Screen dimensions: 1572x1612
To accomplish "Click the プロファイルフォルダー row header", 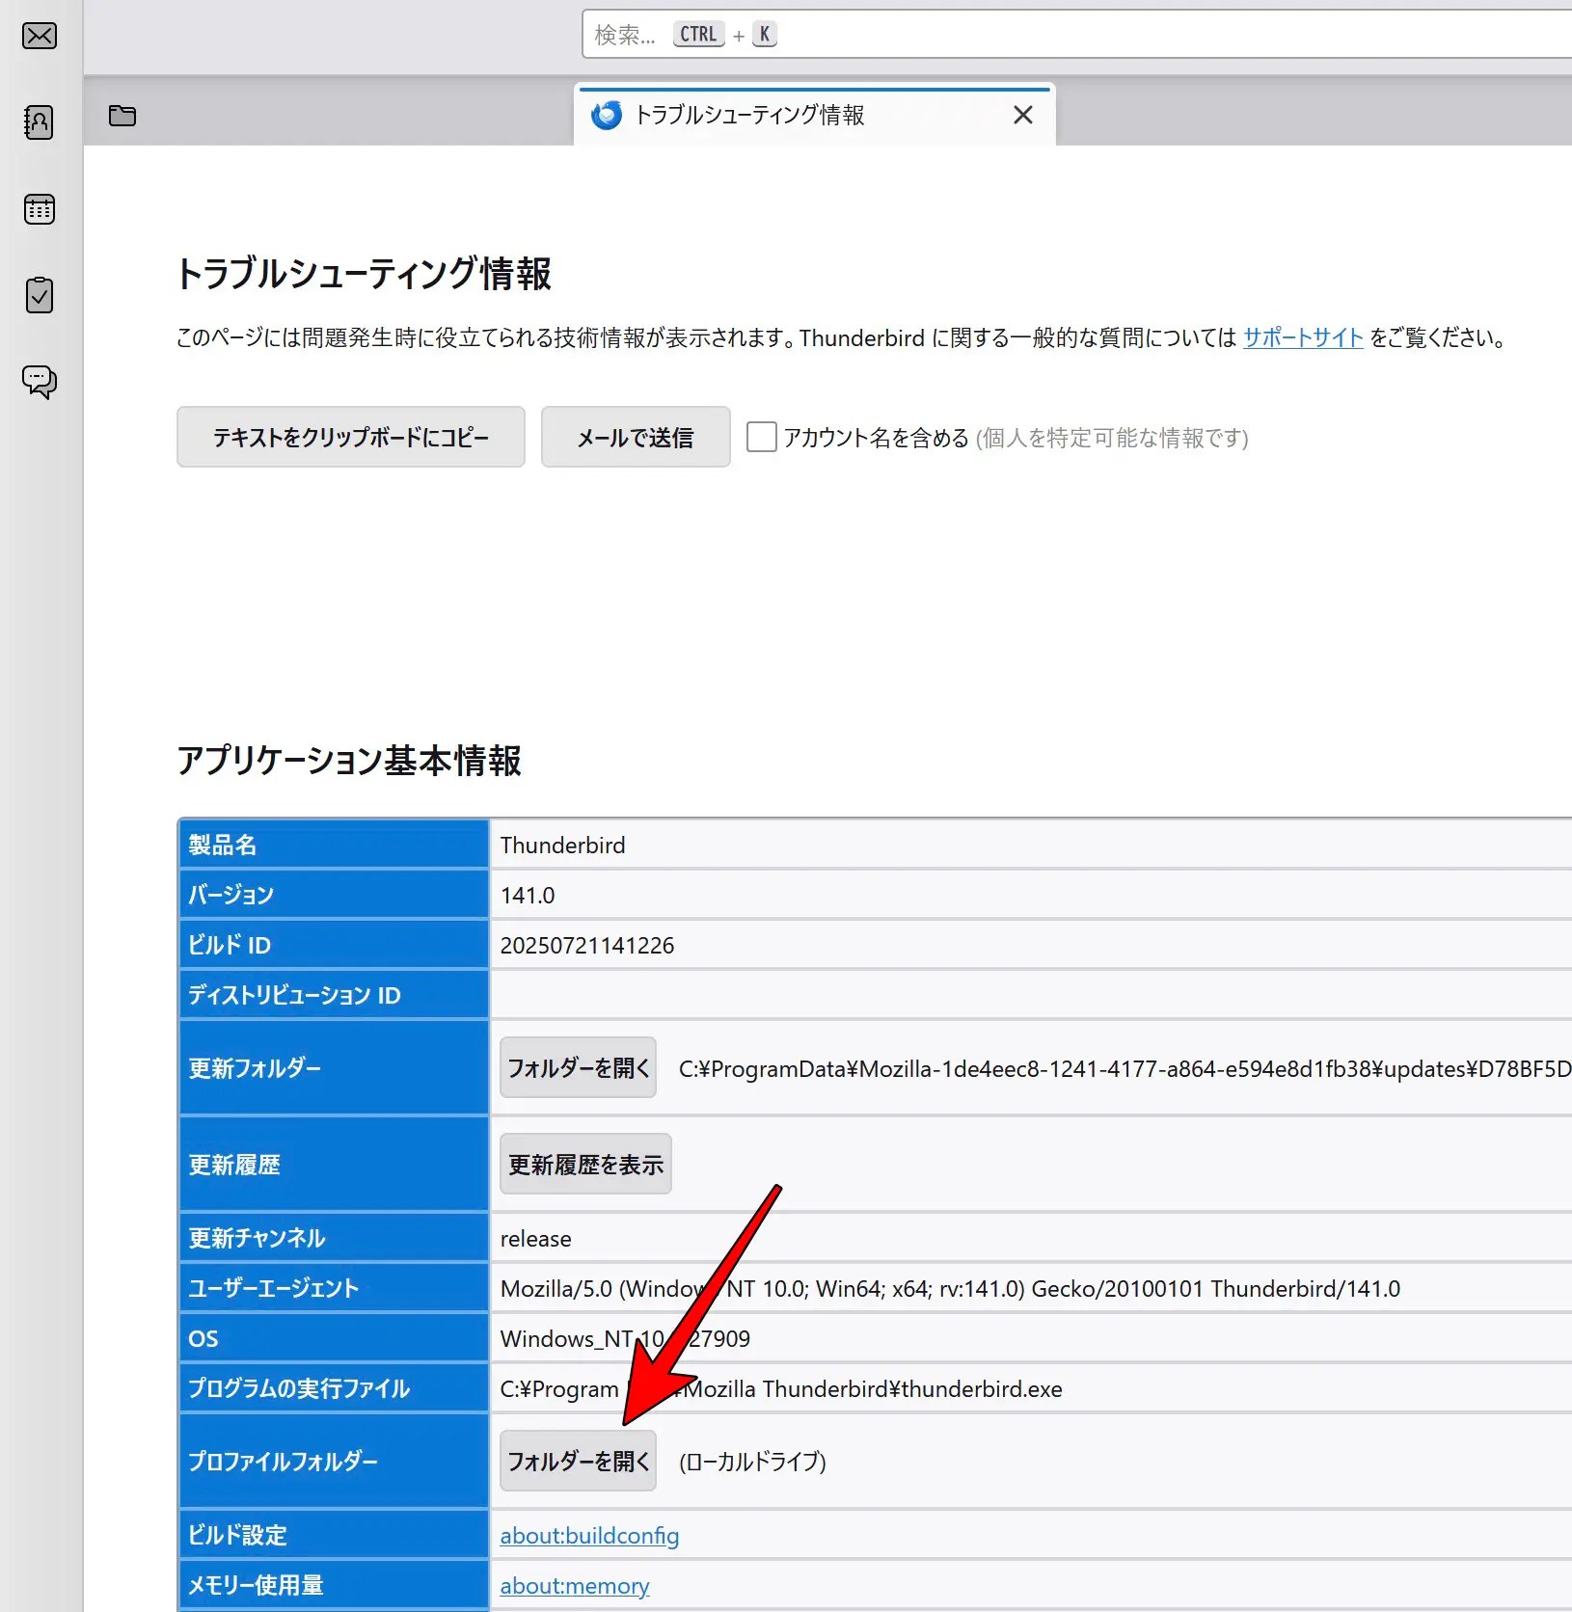I will (334, 1461).
